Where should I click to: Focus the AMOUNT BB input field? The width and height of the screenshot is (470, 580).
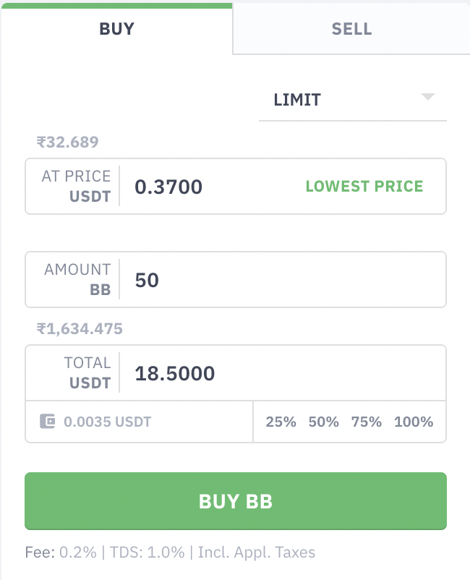click(236, 280)
